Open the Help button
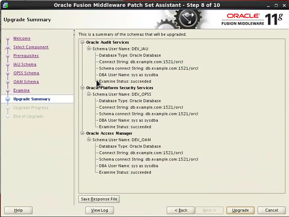This screenshot has width=289, height=217. (18, 210)
